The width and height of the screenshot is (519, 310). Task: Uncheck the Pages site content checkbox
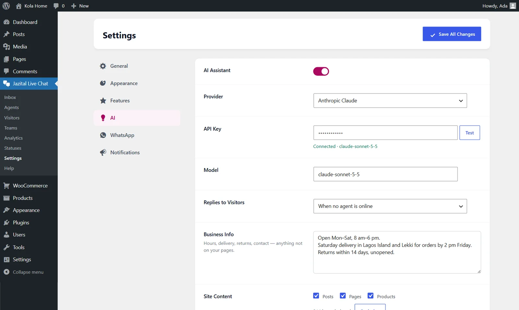point(343,296)
